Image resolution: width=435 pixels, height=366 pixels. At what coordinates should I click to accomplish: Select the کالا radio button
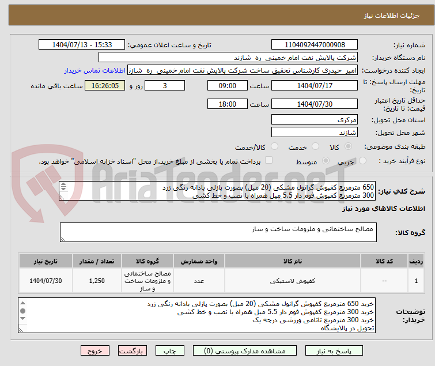(x=348, y=146)
